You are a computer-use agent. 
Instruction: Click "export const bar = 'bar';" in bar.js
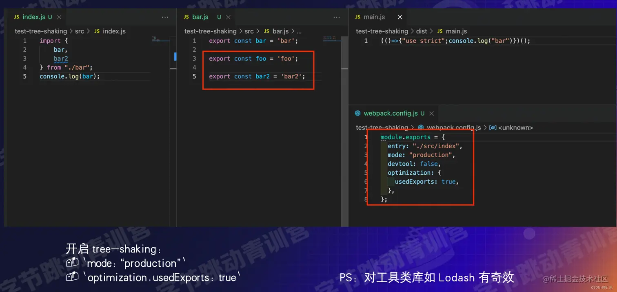click(x=254, y=41)
